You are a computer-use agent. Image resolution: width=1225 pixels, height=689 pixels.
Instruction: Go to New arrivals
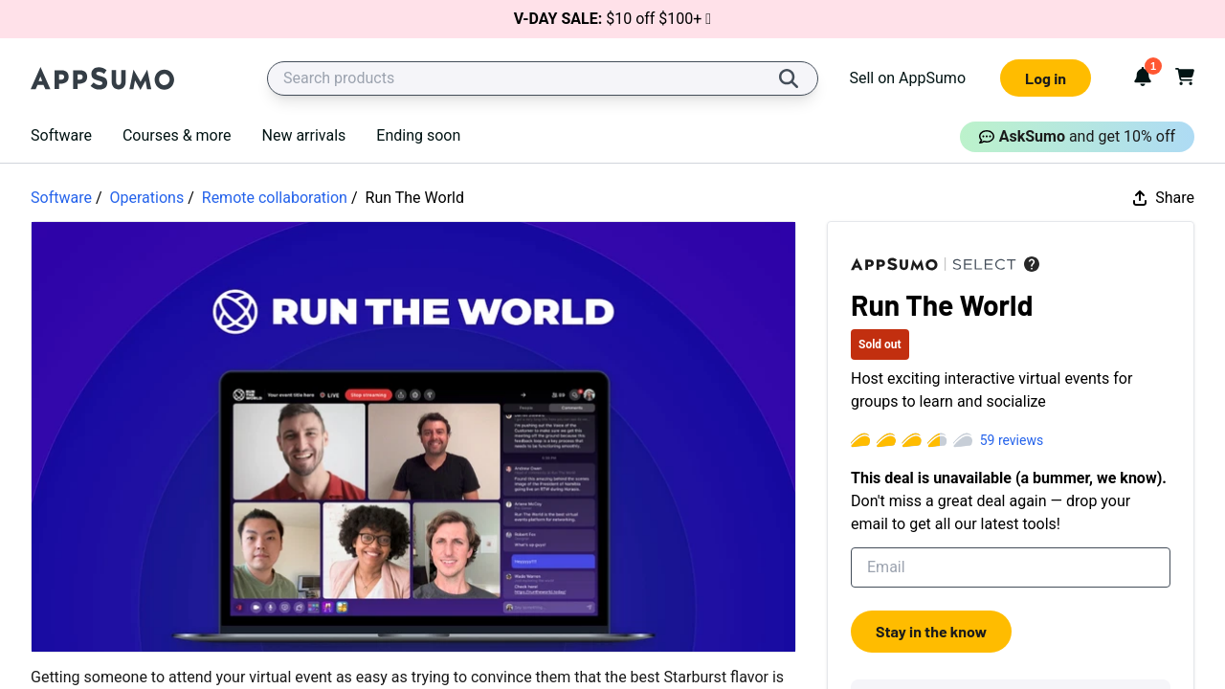[x=303, y=136]
